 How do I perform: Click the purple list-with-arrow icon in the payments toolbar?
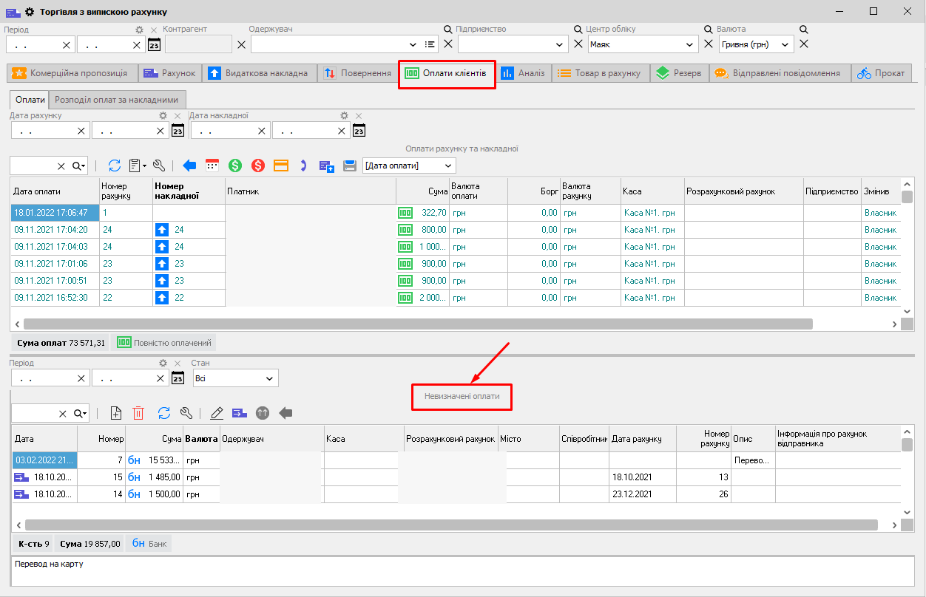pos(327,166)
